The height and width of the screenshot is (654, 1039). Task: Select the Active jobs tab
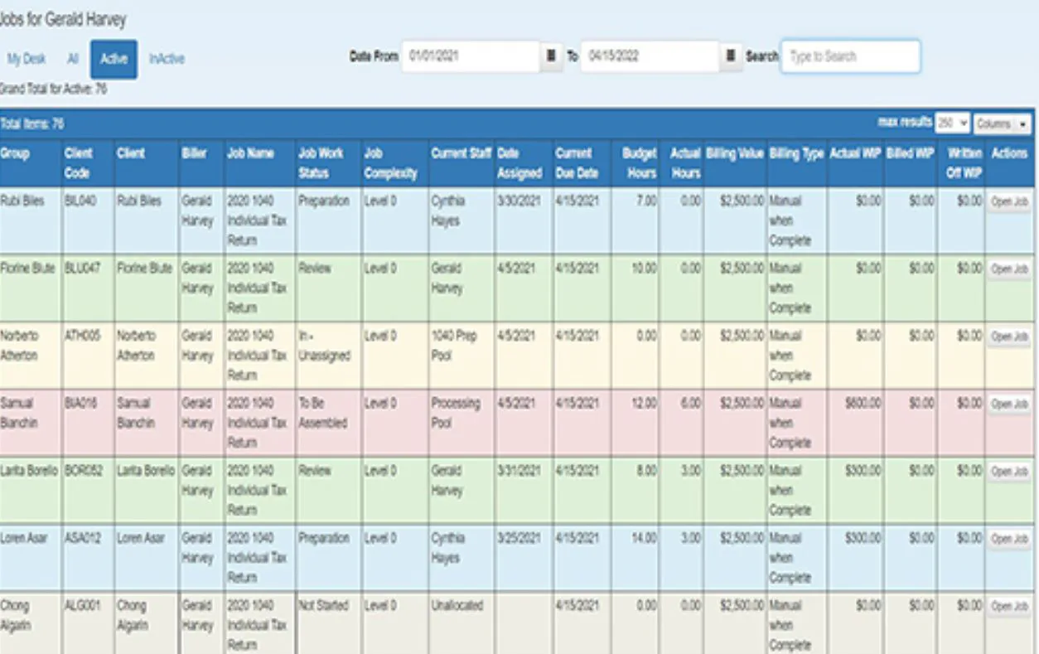114,59
